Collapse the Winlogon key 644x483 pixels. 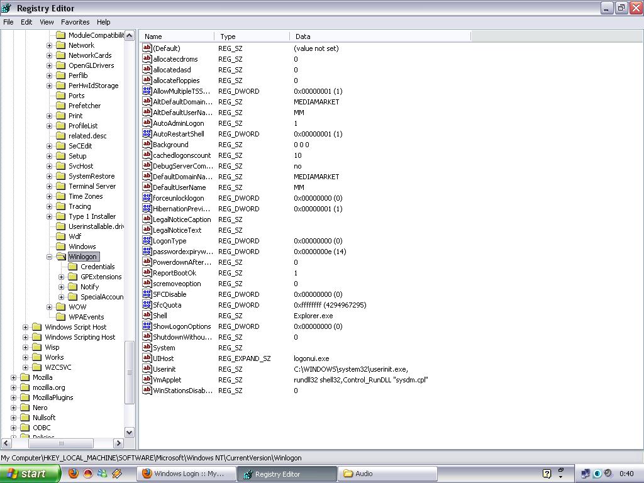click(49, 257)
